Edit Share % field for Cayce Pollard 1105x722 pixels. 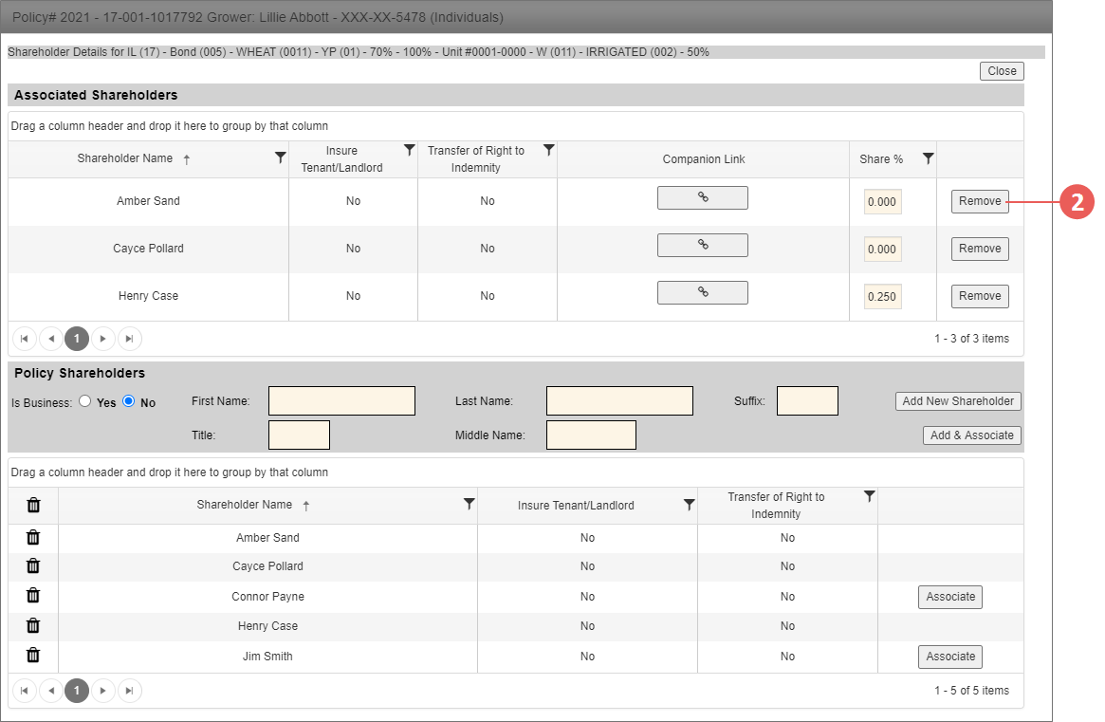[882, 249]
